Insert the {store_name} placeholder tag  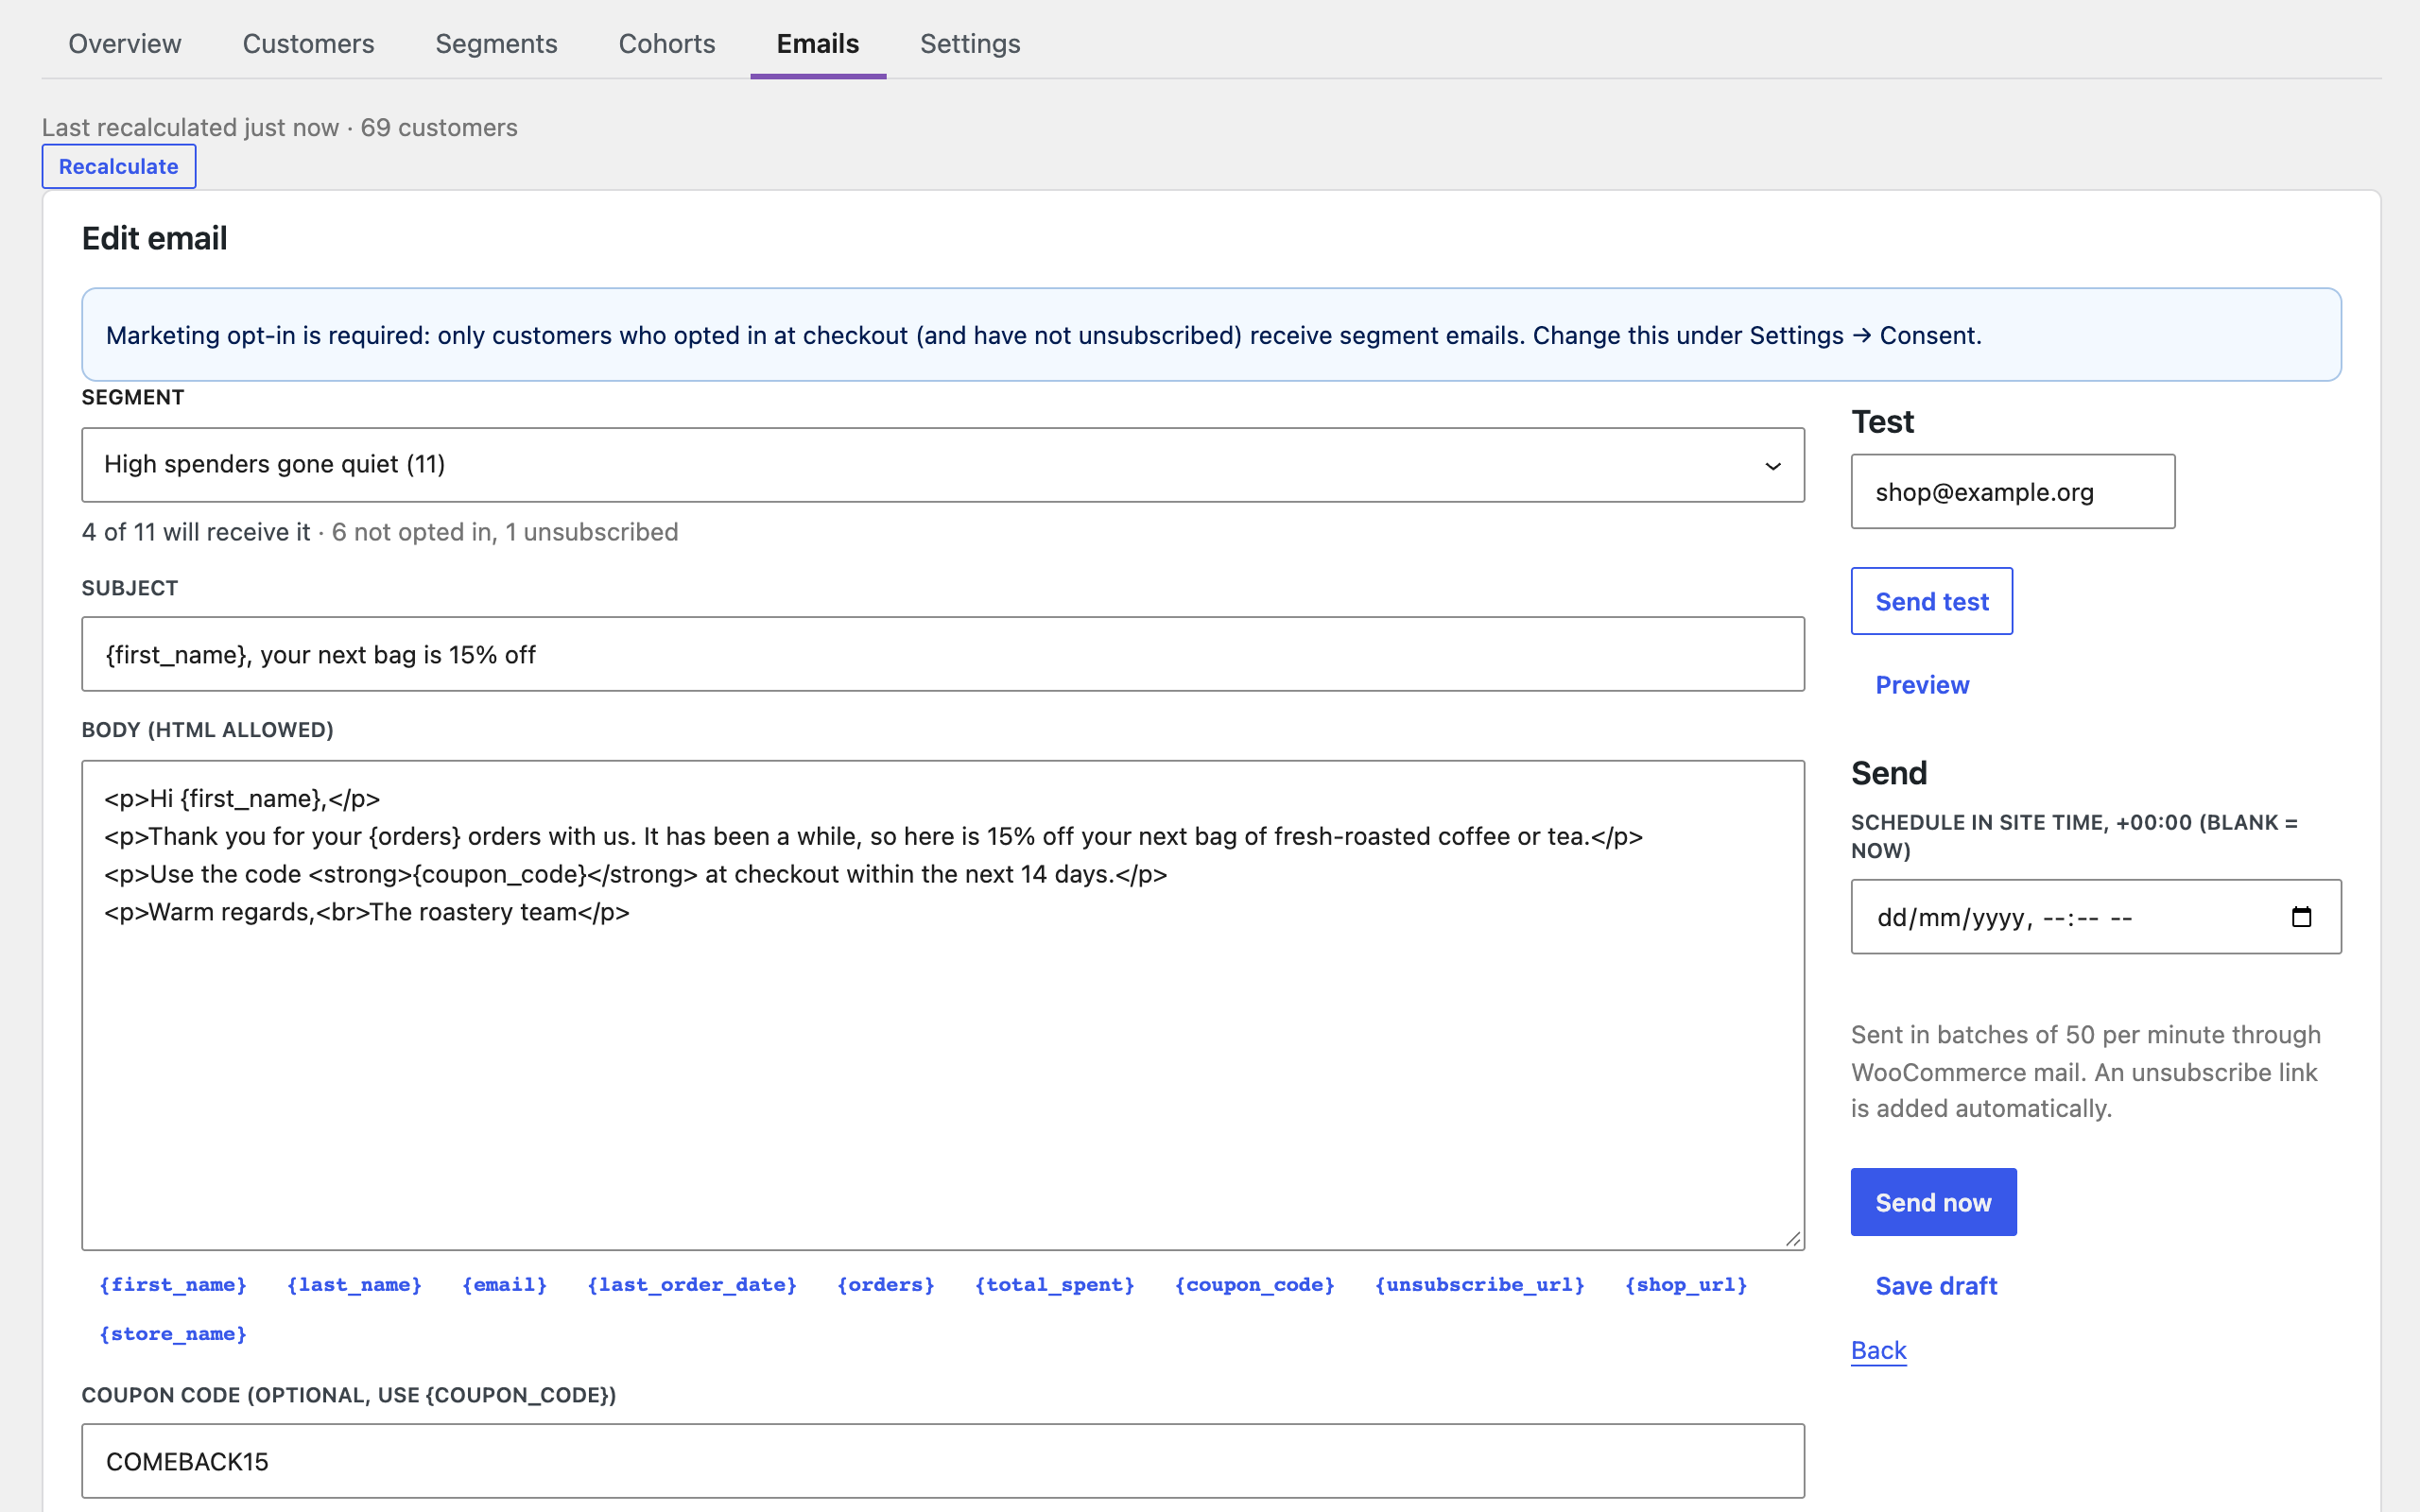click(x=173, y=1333)
